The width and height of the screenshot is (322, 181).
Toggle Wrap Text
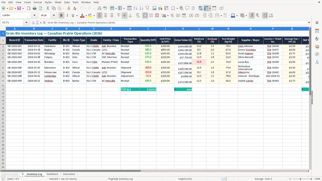[138, 16]
